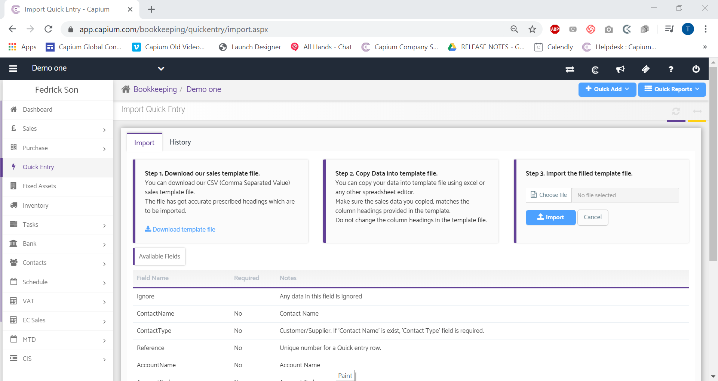Open the Chrome profile avatar T
This screenshot has height=381, width=718.
tap(688, 29)
